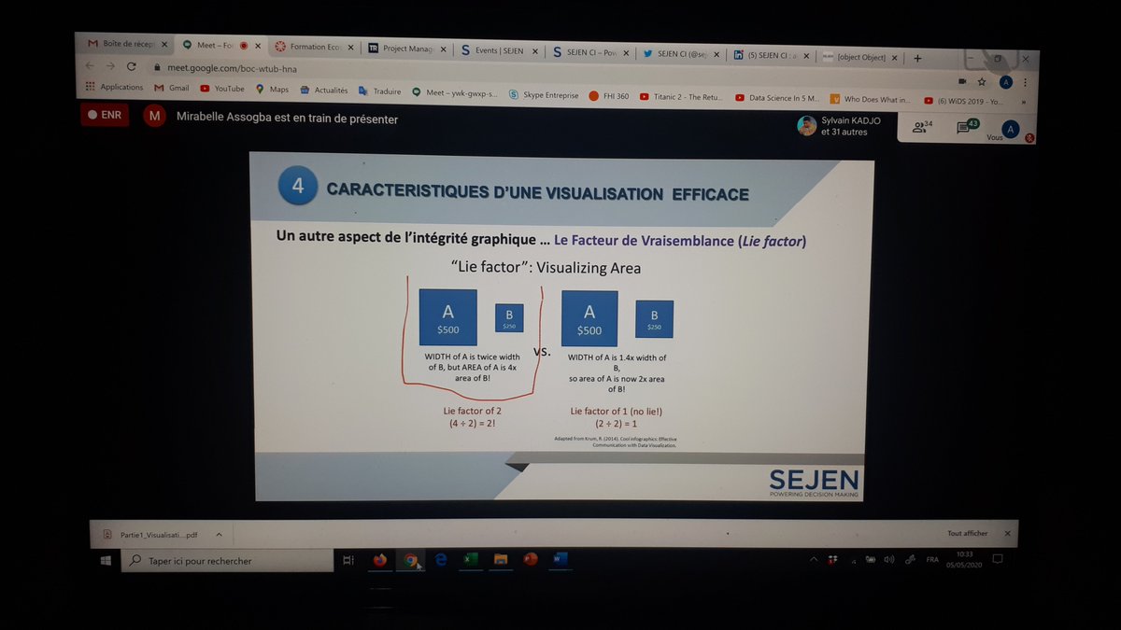Click the presented slide in Meet
The image size is (1121, 630).
561,328
